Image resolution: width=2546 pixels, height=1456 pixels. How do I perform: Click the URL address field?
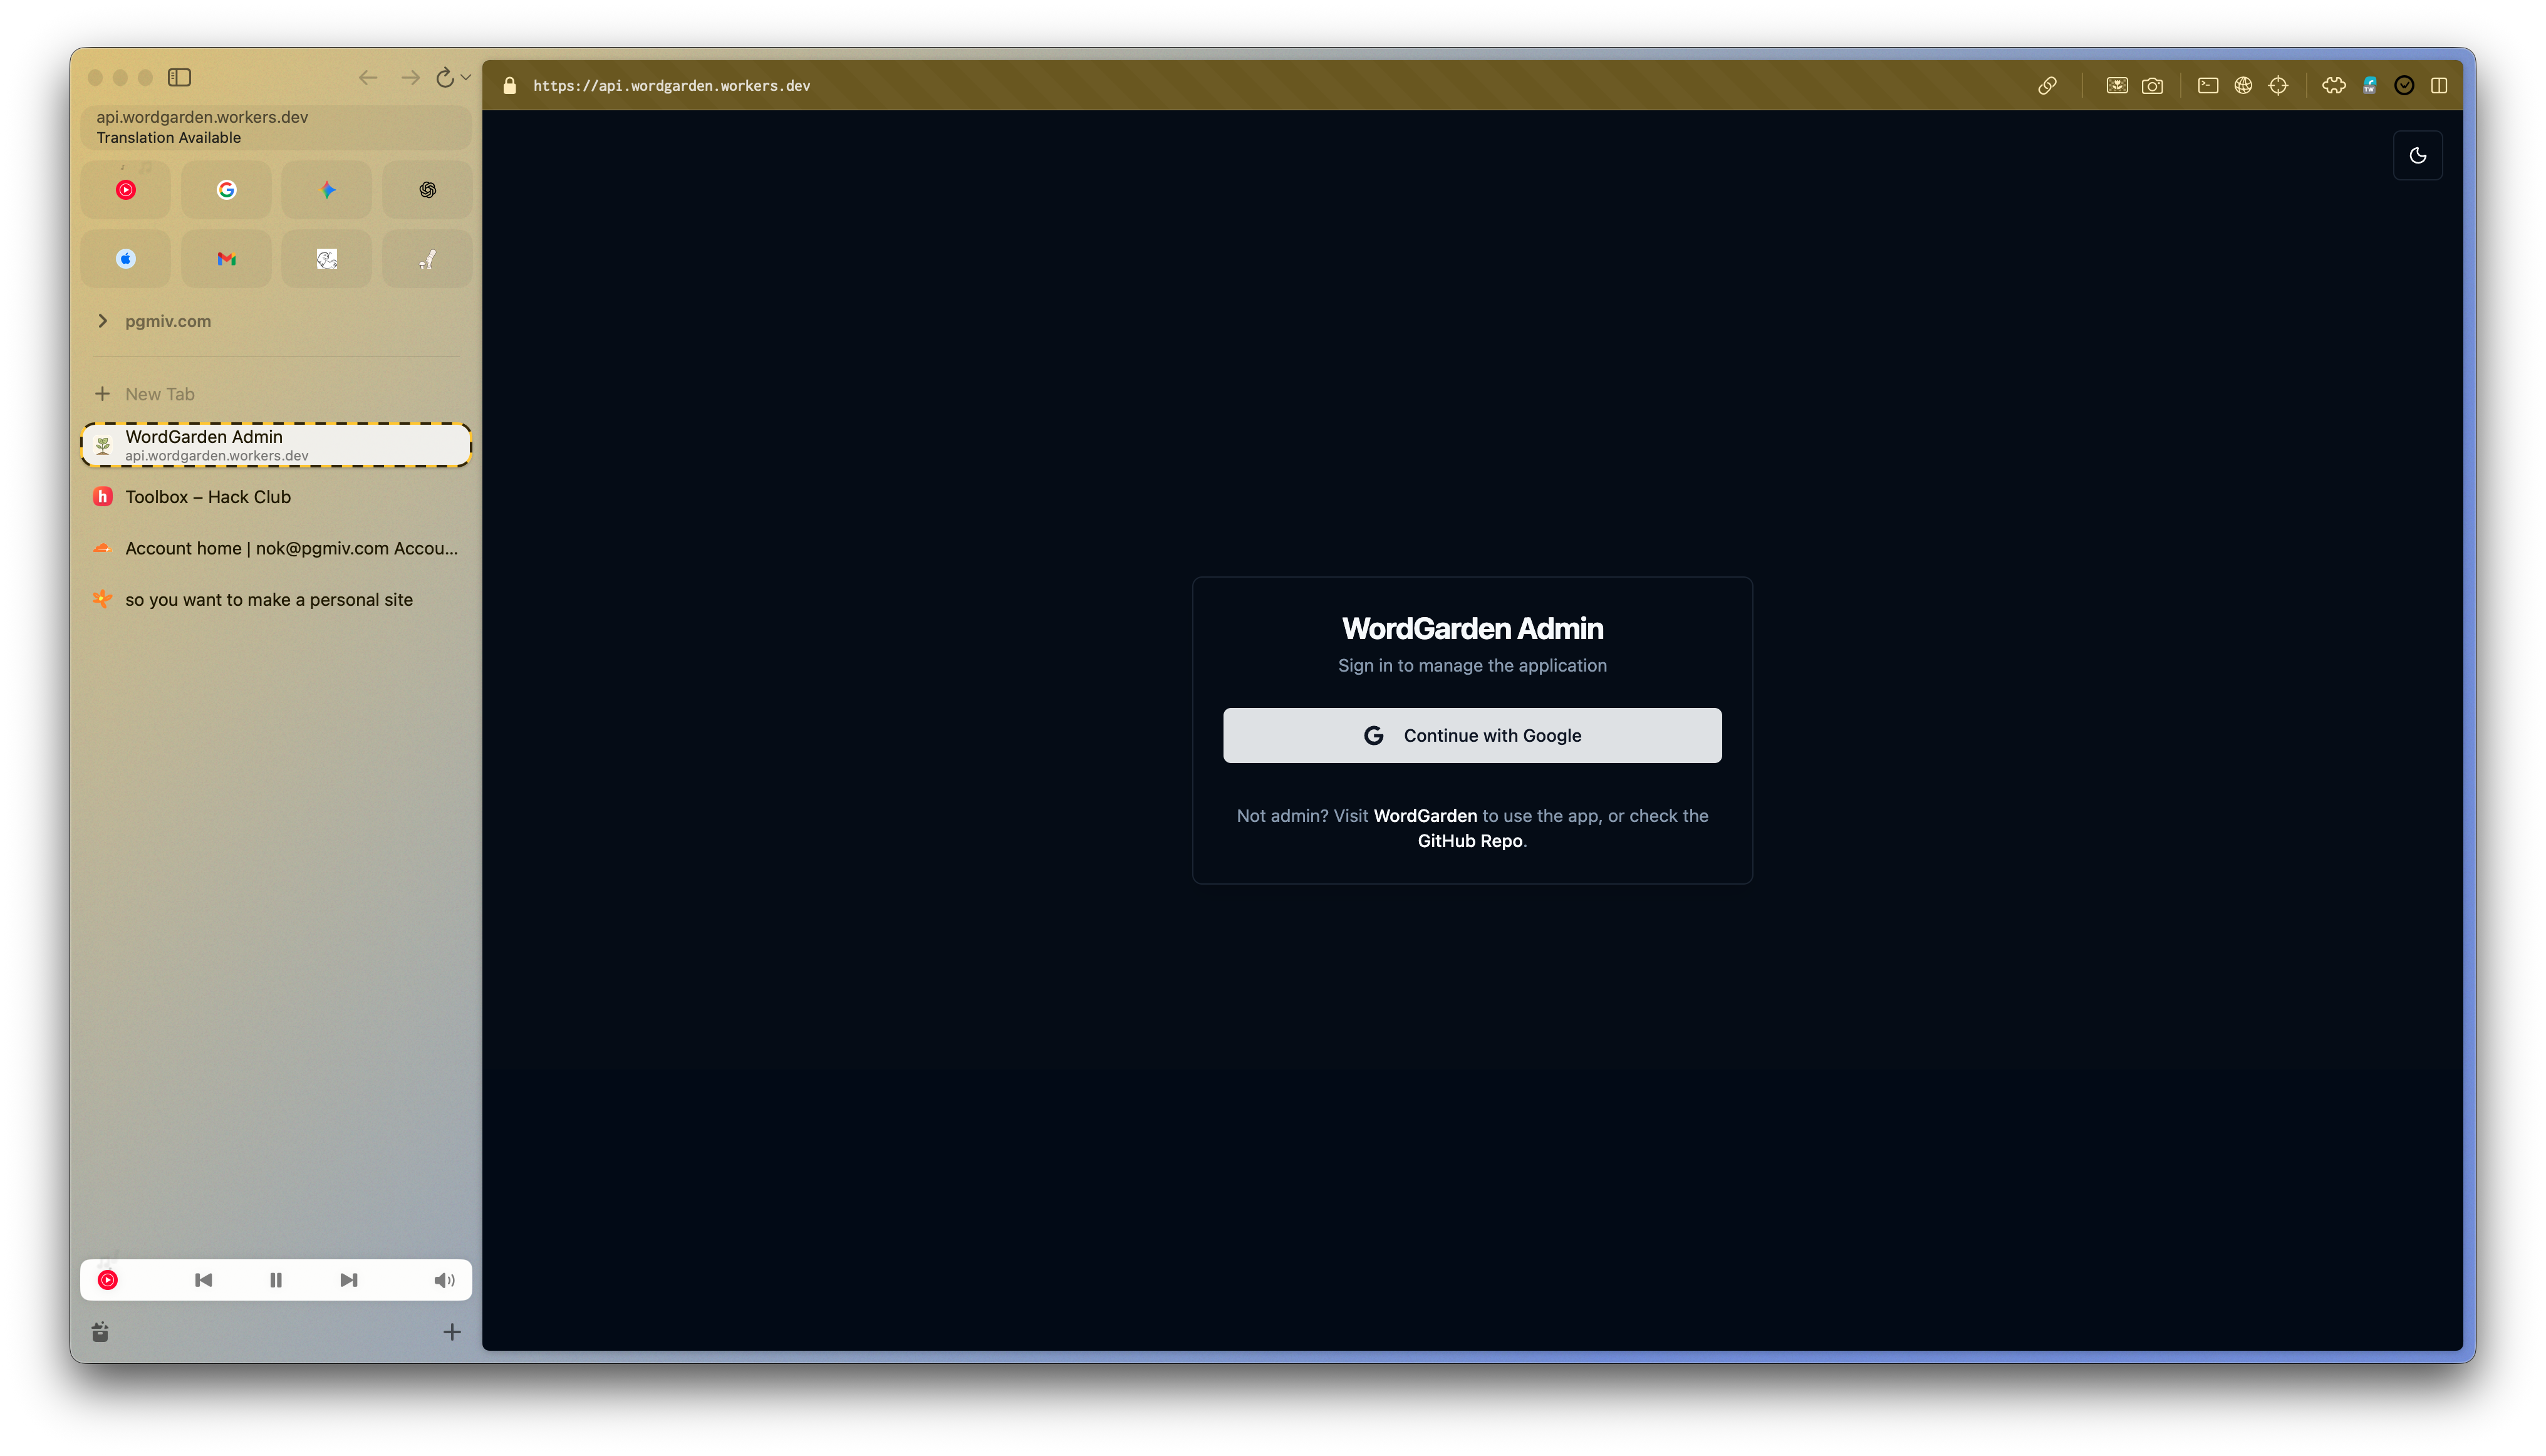[1100, 86]
